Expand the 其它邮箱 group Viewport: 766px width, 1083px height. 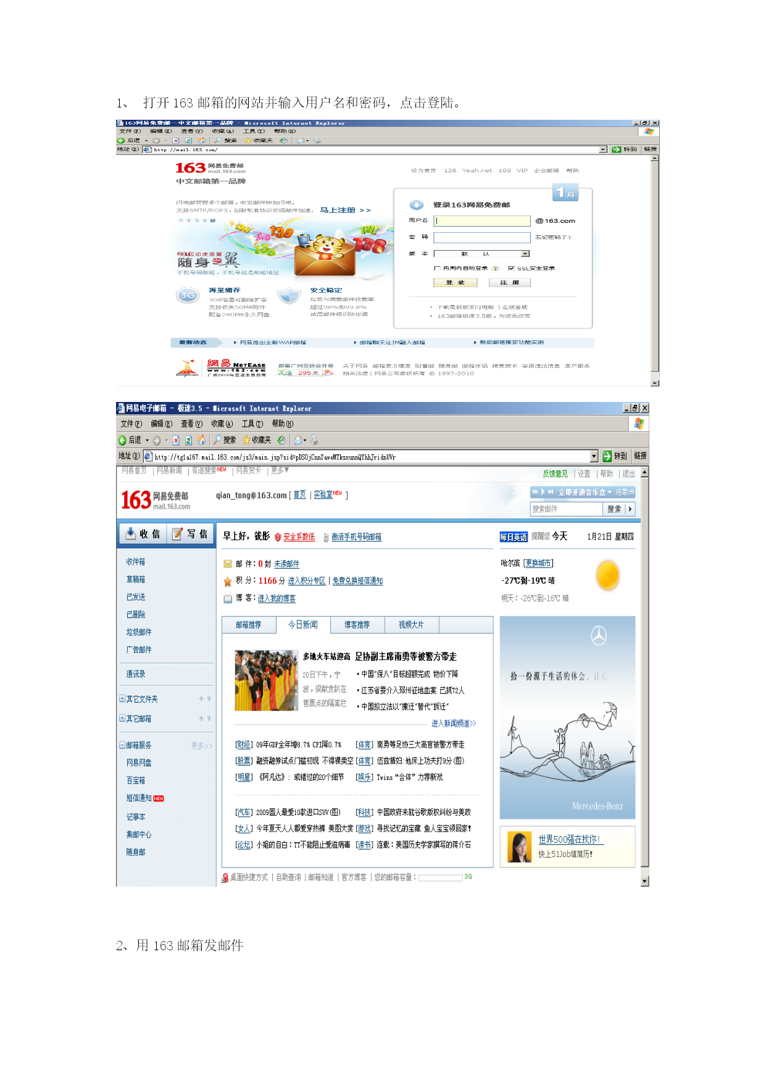122,719
